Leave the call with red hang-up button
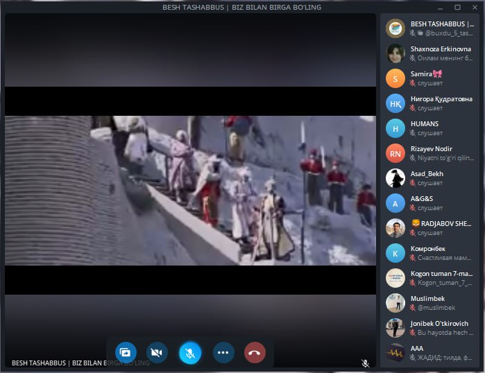This screenshot has width=485, height=373. click(255, 352)
